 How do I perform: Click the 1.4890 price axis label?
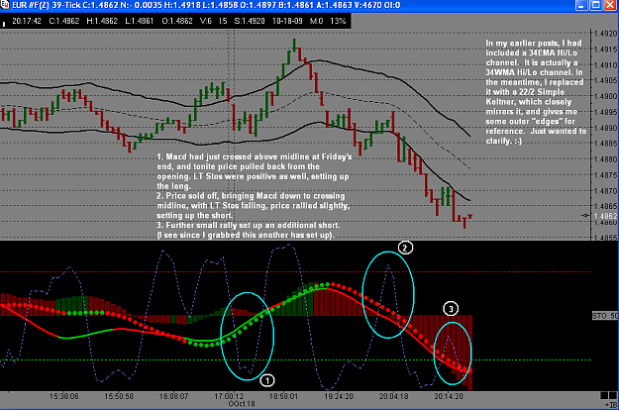pyautogui.click(x=605, y=128)
